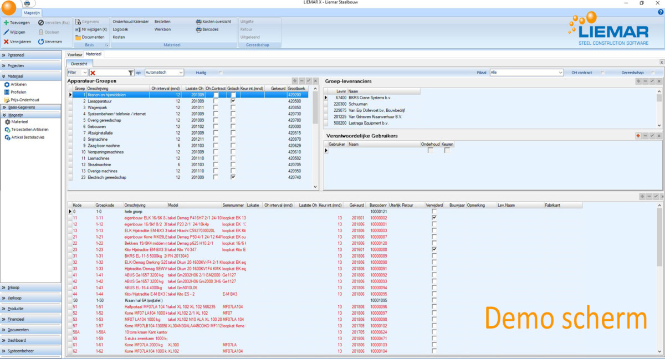Open Prijs-Onderhoud in the sidebar
This screenshot has width=665, height=359.
(21, 100)
